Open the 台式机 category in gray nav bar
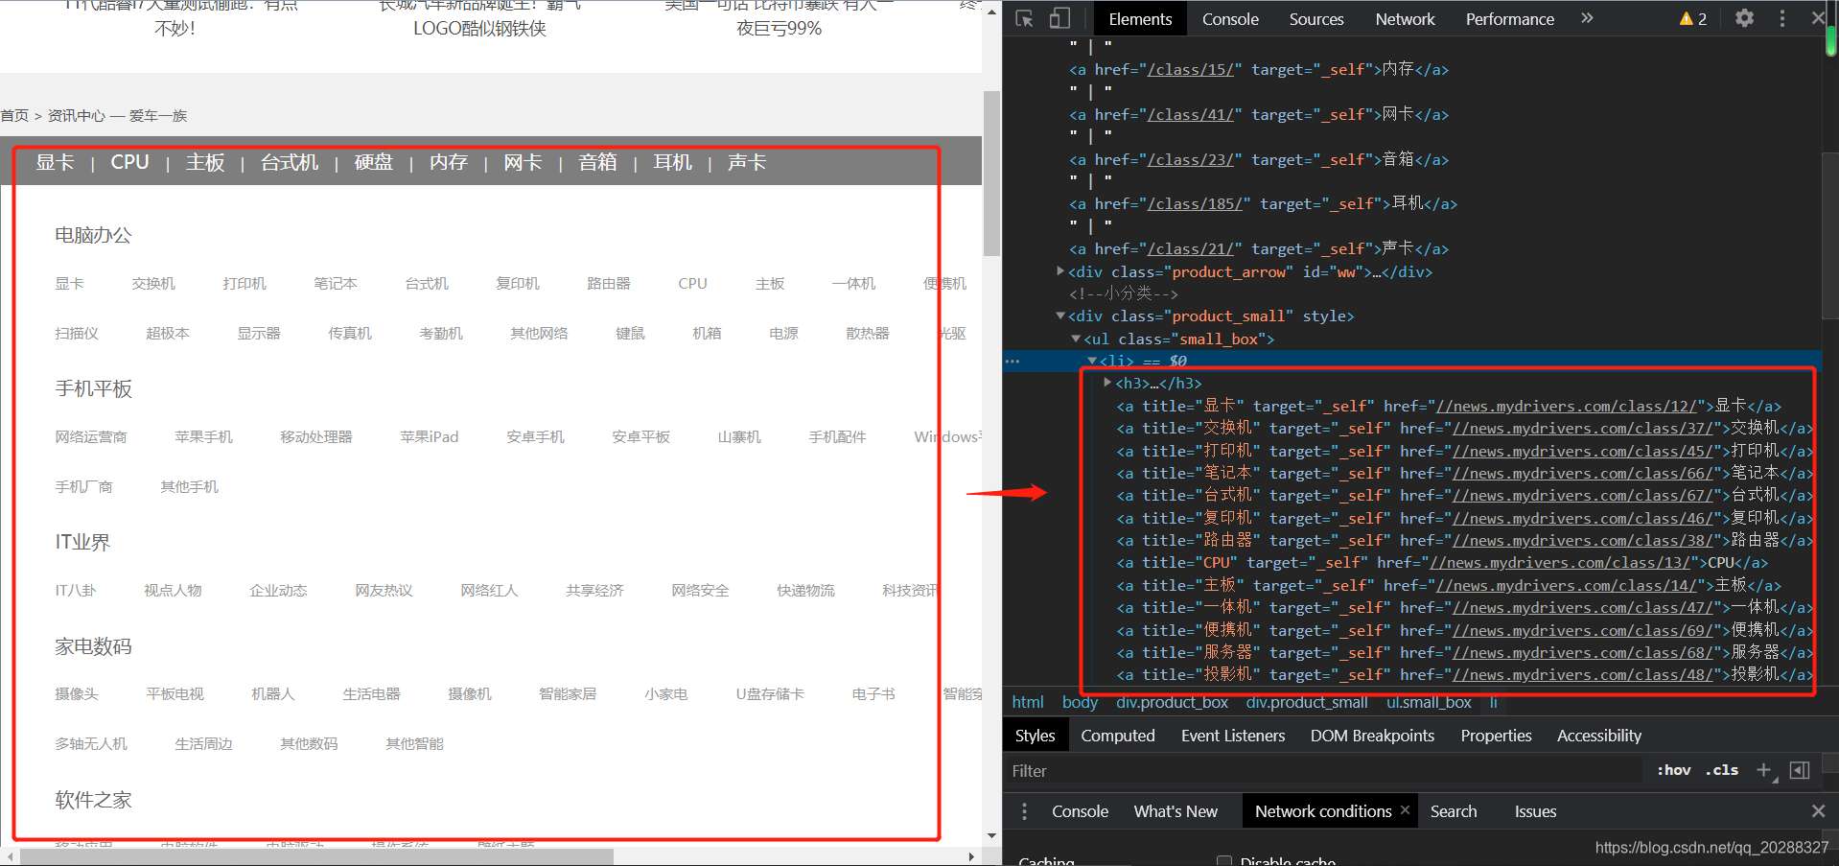The width and height of the screenshot is (1839, 866). click(x=290, y=162)
